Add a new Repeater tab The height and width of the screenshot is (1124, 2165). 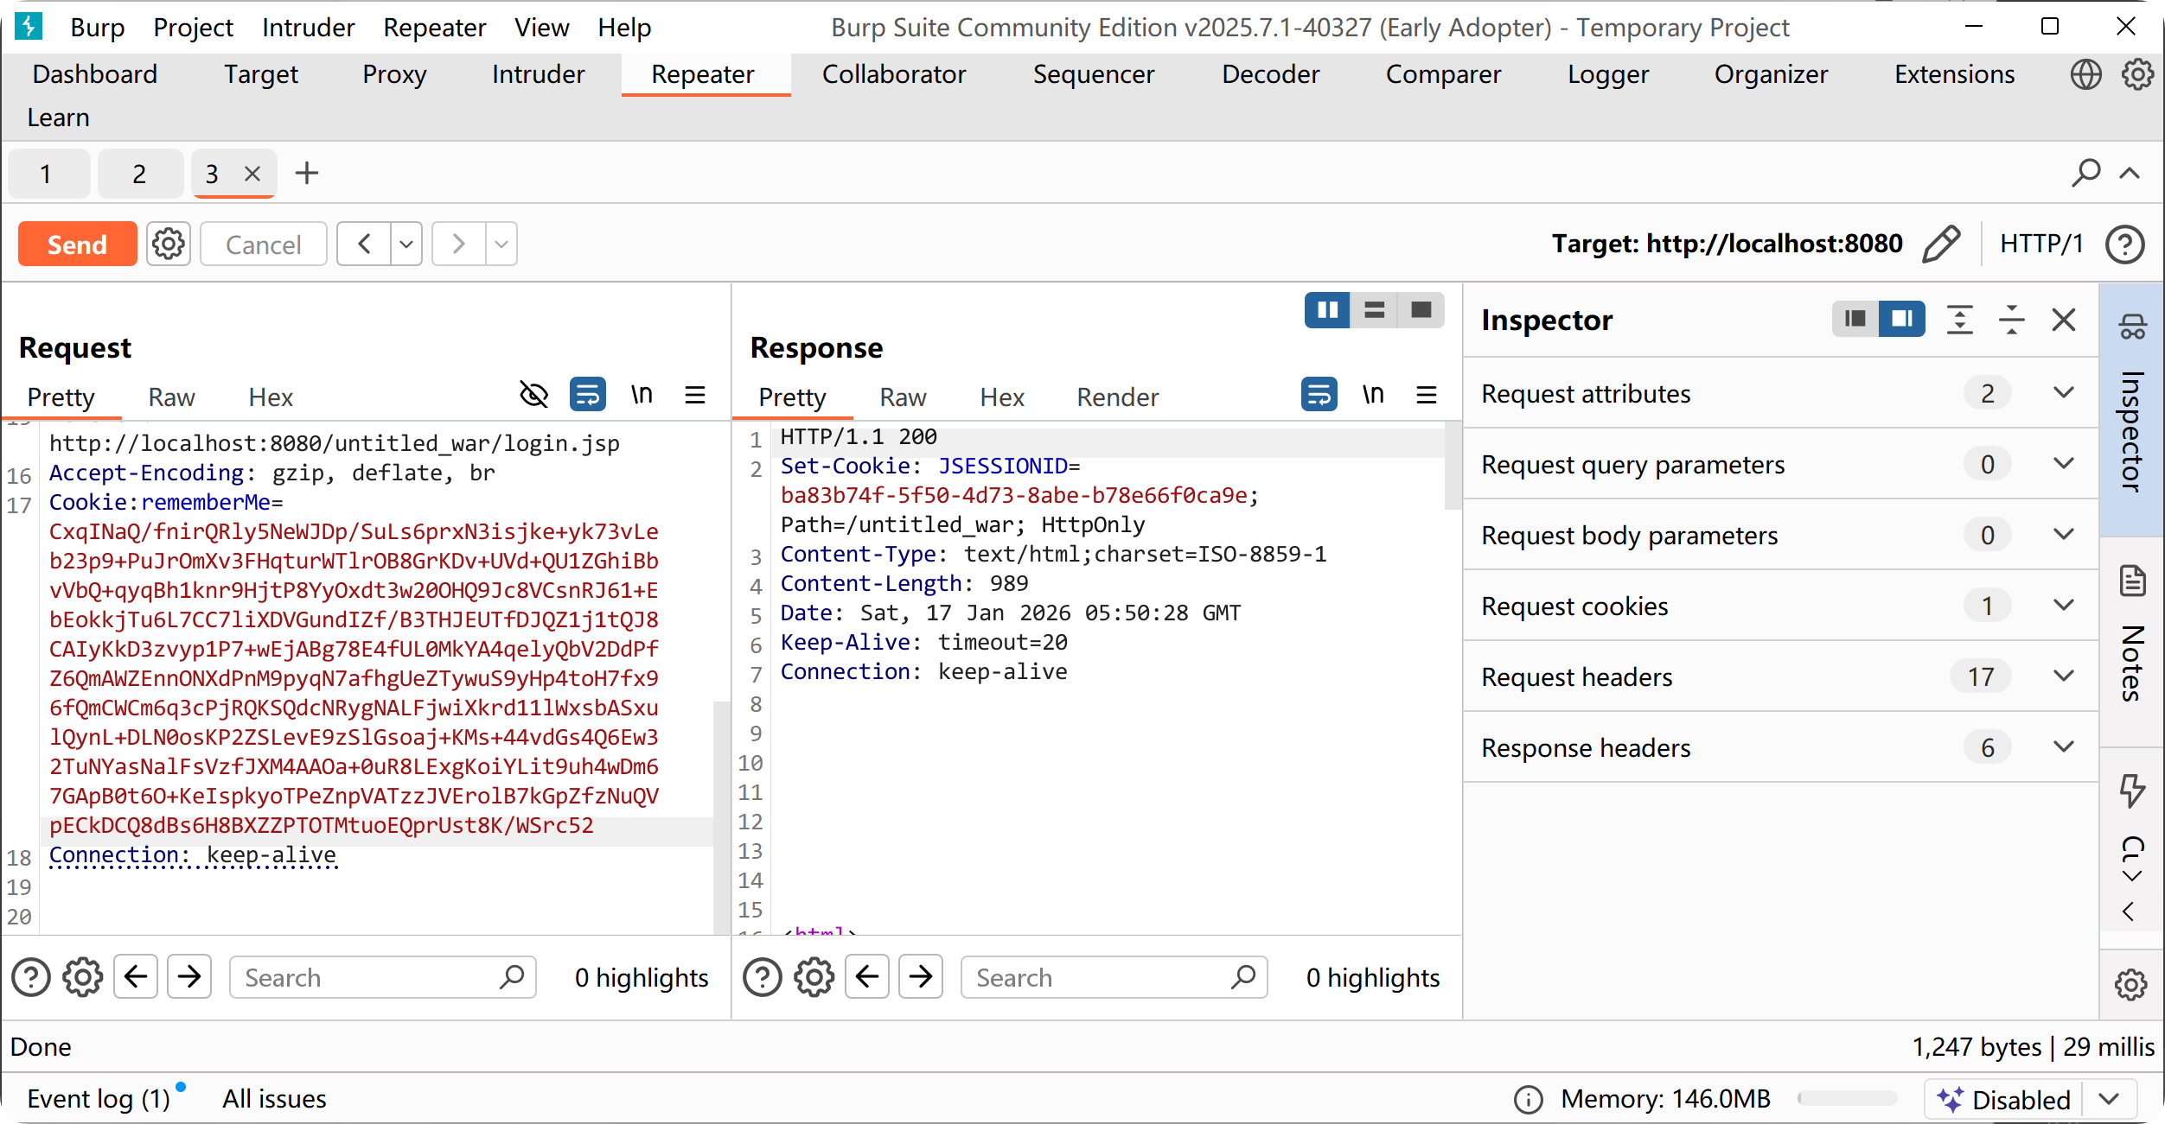(x=307, y=173)
